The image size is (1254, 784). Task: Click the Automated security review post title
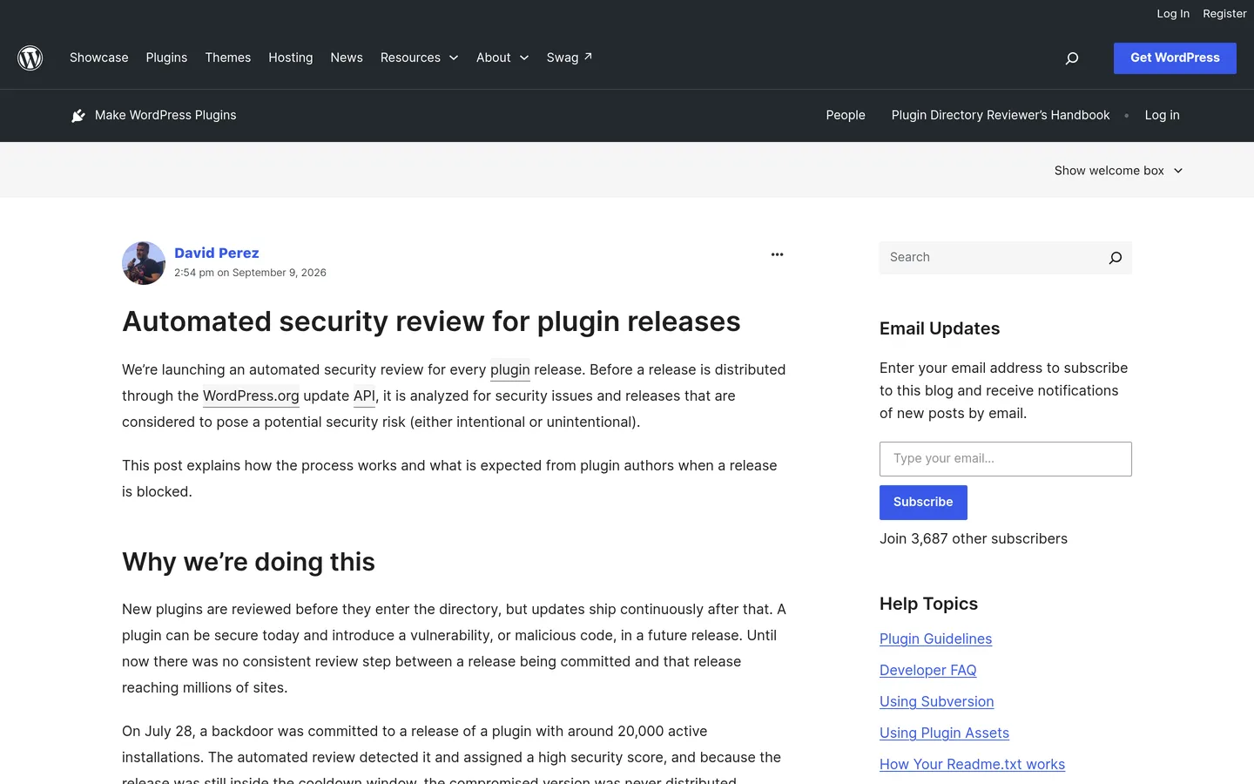point(431,321)
